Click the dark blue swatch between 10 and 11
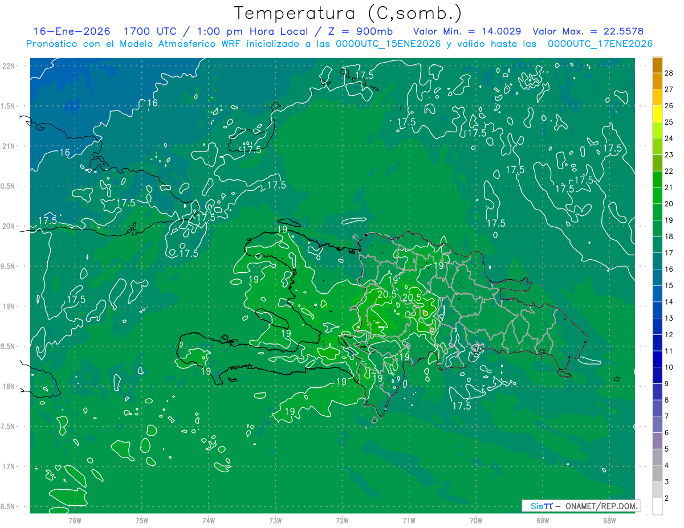Viewport: 684px width, 528px height. click(657, 359)
